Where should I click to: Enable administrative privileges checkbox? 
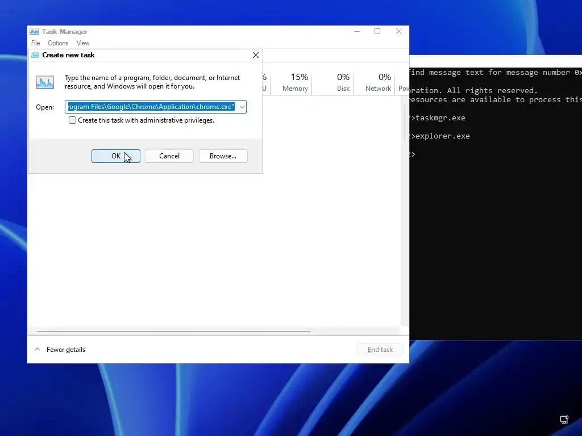point(72,120)
